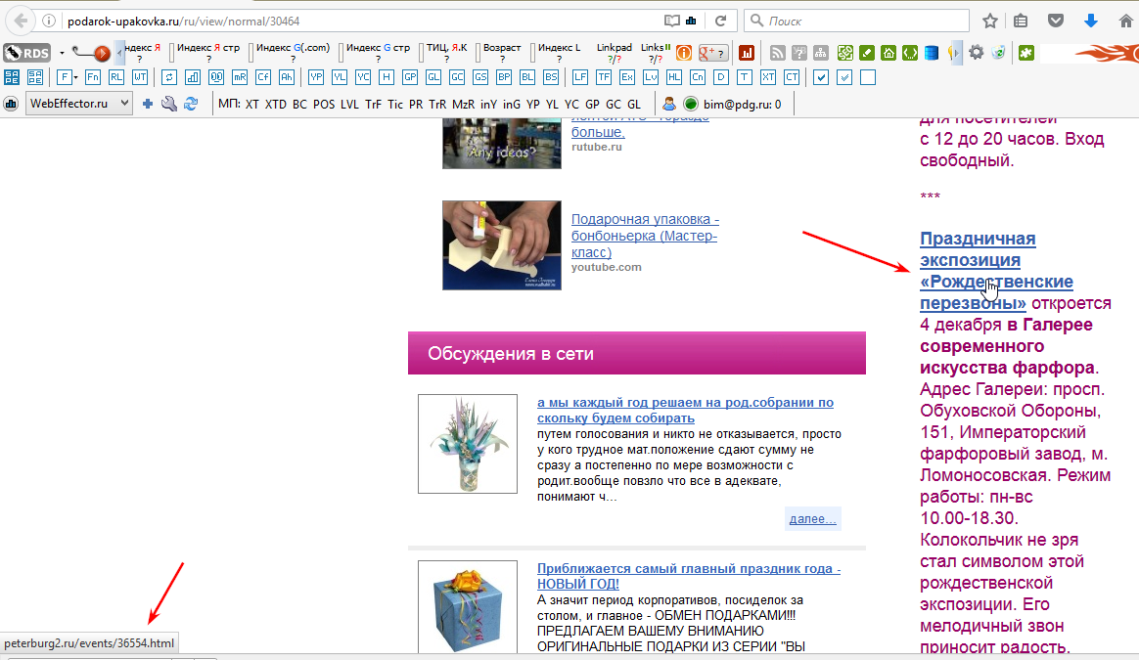The image size is (1139, 660).
Task: Open the F button dropdown arrow
Action: 75,77
